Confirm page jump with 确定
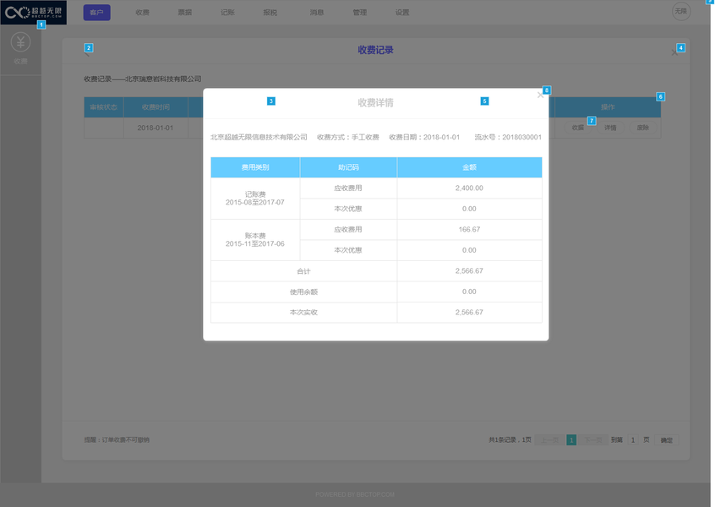The height and width of the screenshot is (507, 715). [x=667, y=440]
